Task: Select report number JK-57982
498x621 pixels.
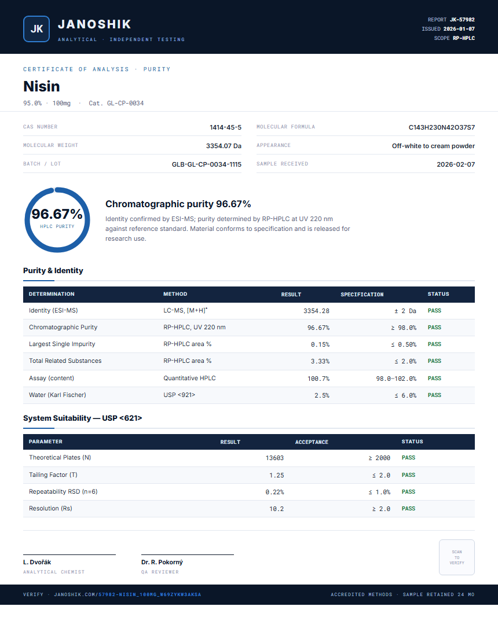Action: click(462, 20)
